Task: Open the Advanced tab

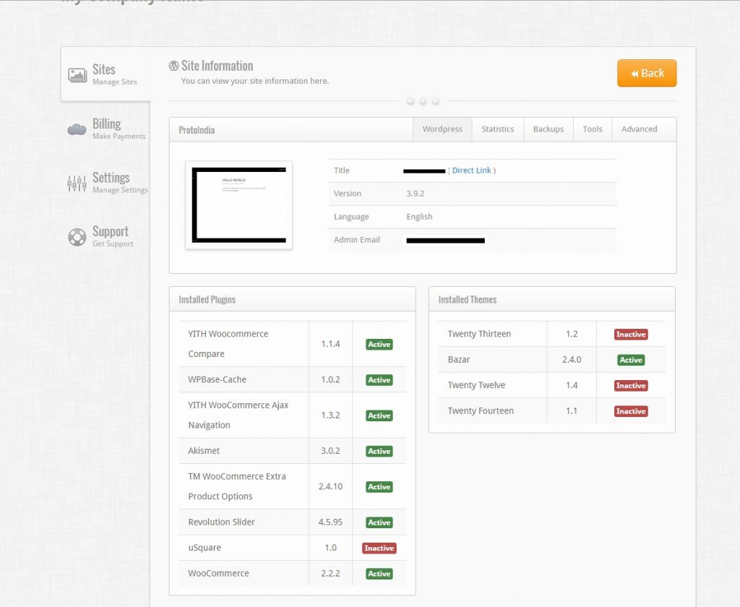Action: click(x=639, y=129)
